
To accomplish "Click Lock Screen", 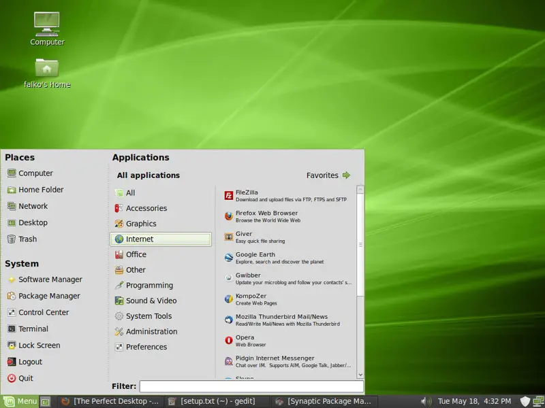I will (33, 345).
